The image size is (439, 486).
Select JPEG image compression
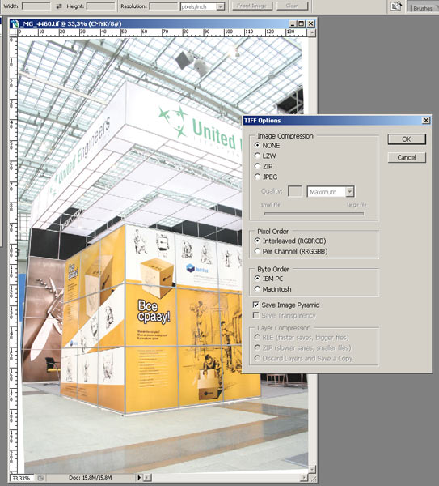pos(266,177)
